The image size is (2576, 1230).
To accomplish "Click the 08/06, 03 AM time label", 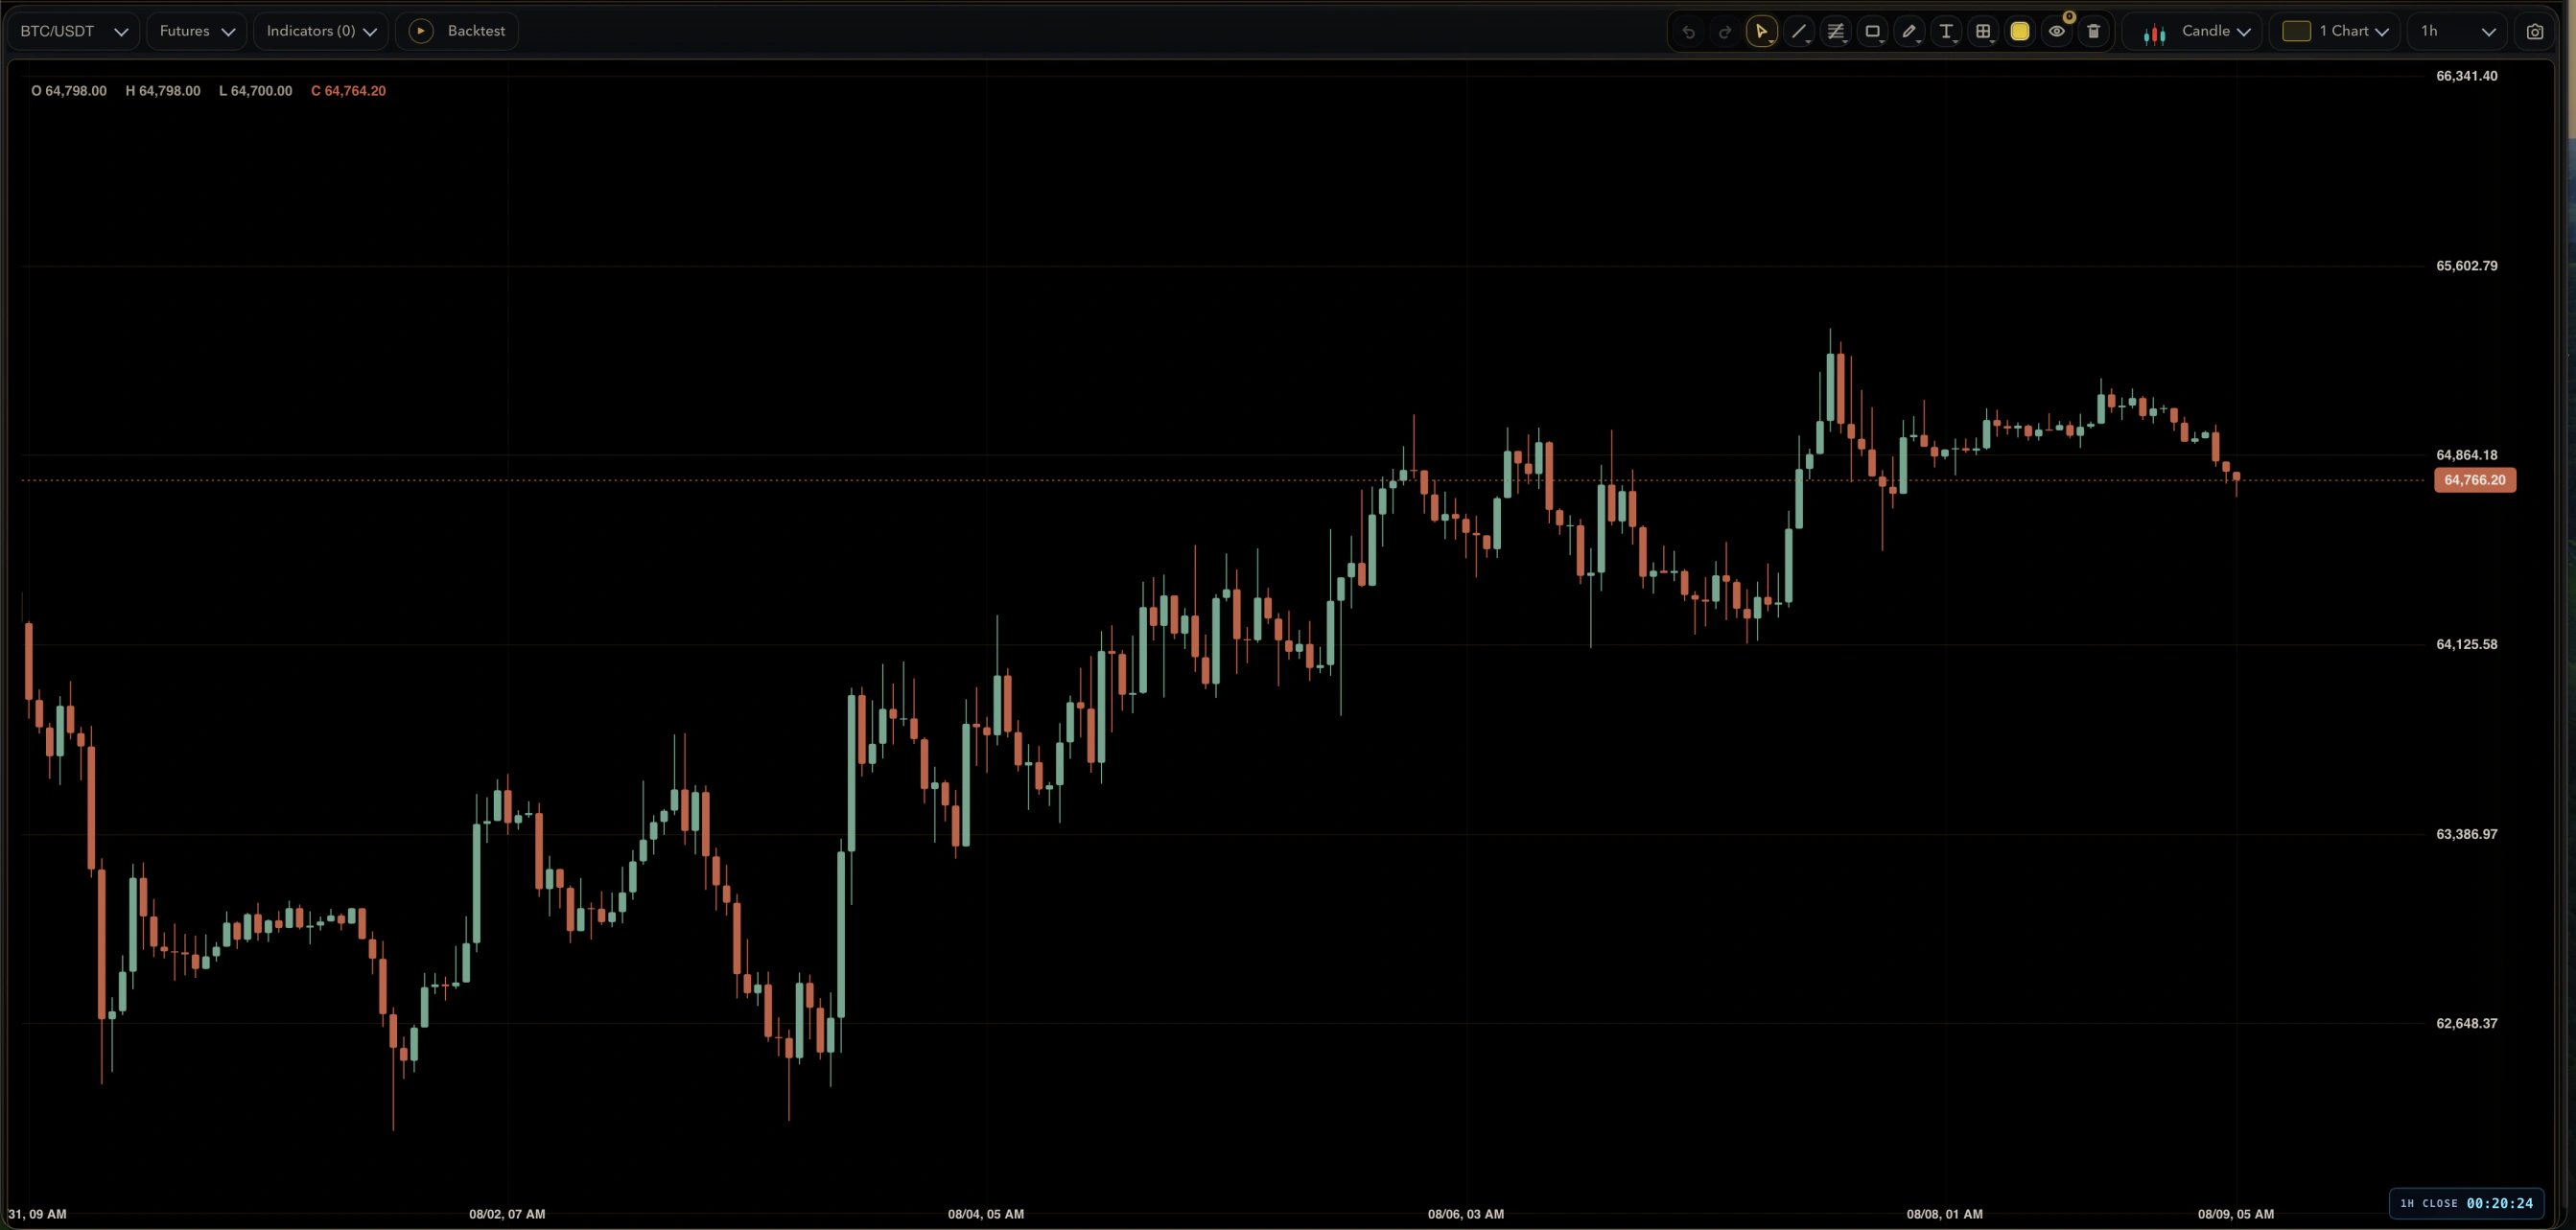I will 1466,1214.
